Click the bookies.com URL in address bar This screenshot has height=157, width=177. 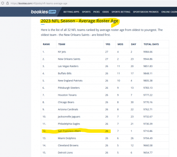(x=39, y=4)
